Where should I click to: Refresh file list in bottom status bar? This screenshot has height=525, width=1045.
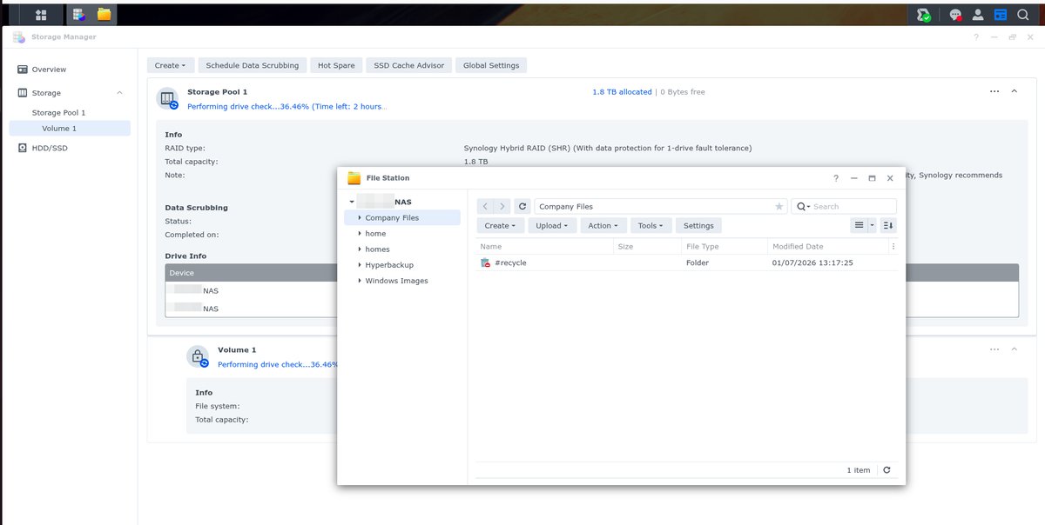tap(887, 470)
